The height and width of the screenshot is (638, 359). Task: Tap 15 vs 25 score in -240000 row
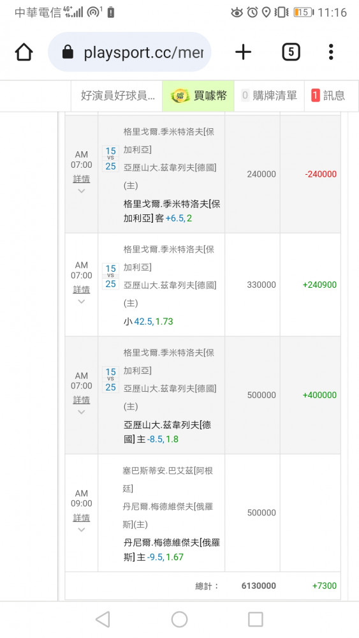110,159
